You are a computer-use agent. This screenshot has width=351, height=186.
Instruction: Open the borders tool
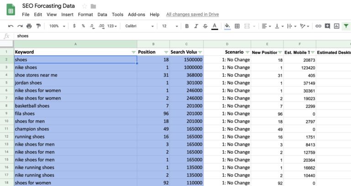pyautogui.click(x=237, y=26)
